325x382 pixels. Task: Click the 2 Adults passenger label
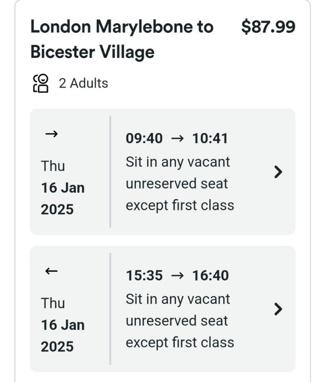click(83, 83)
